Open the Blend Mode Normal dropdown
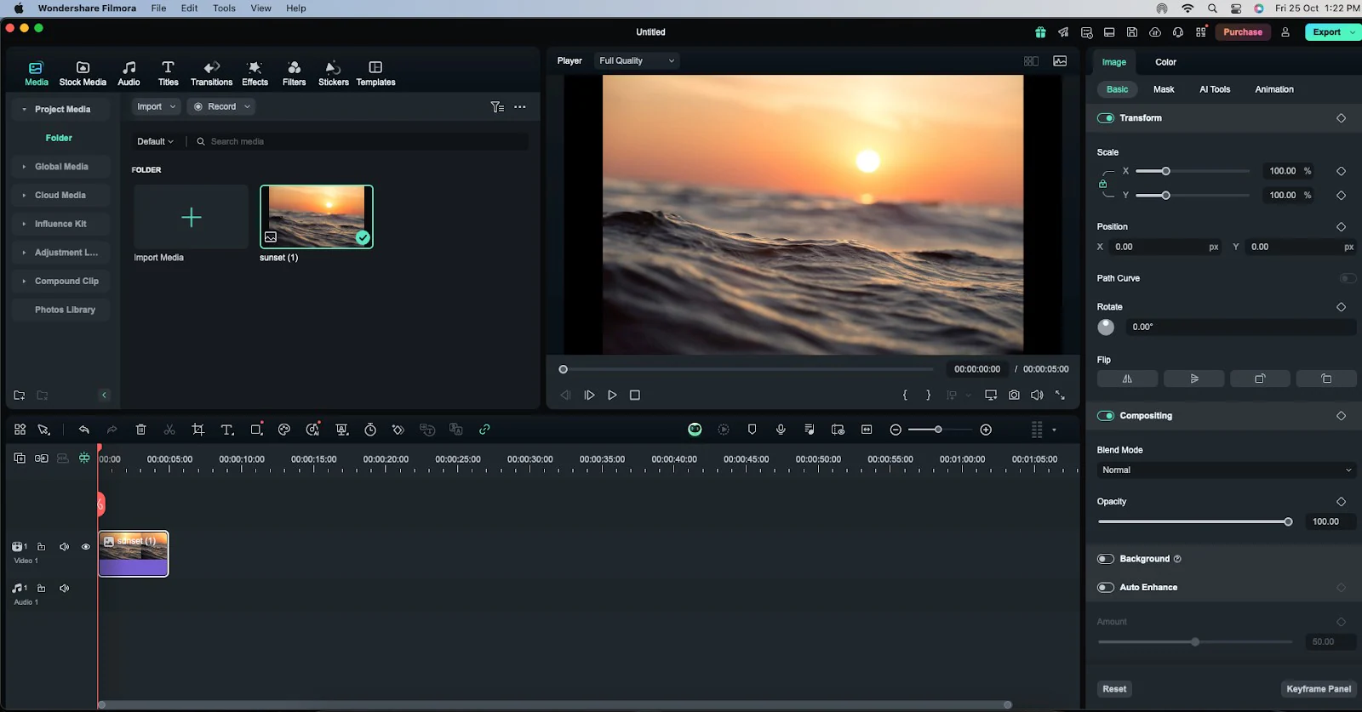 pos(1226,470)
